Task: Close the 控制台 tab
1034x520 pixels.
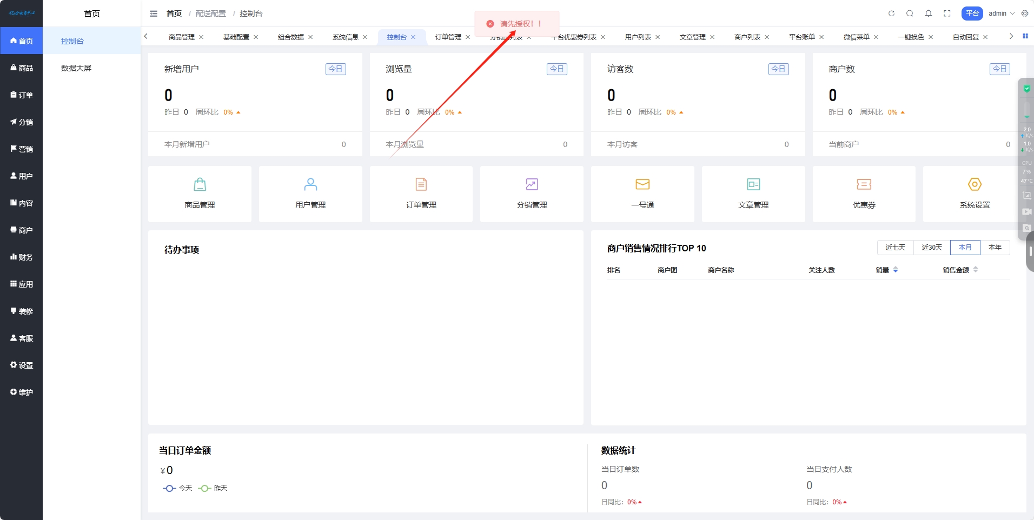Action: pos(413,37)
